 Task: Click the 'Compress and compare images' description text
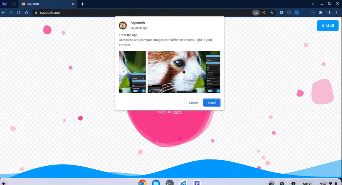click(x=165, y=42)
